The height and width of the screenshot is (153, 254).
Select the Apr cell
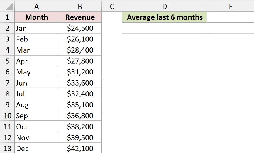(37, 61)
